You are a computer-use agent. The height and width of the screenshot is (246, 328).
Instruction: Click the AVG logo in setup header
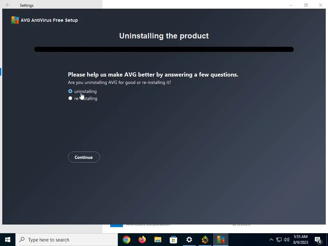point(15,20)
